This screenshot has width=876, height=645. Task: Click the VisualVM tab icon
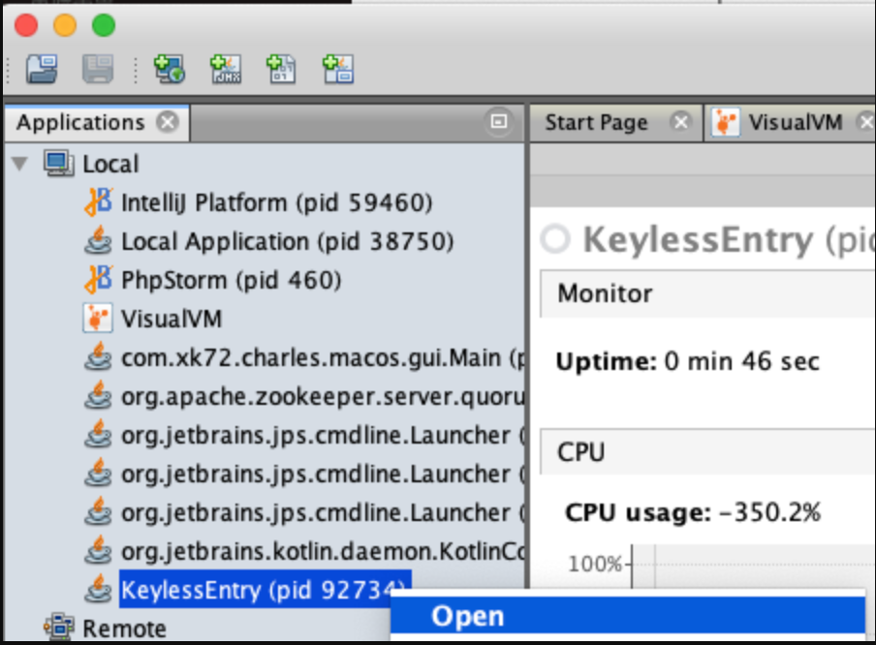(725, 122)
